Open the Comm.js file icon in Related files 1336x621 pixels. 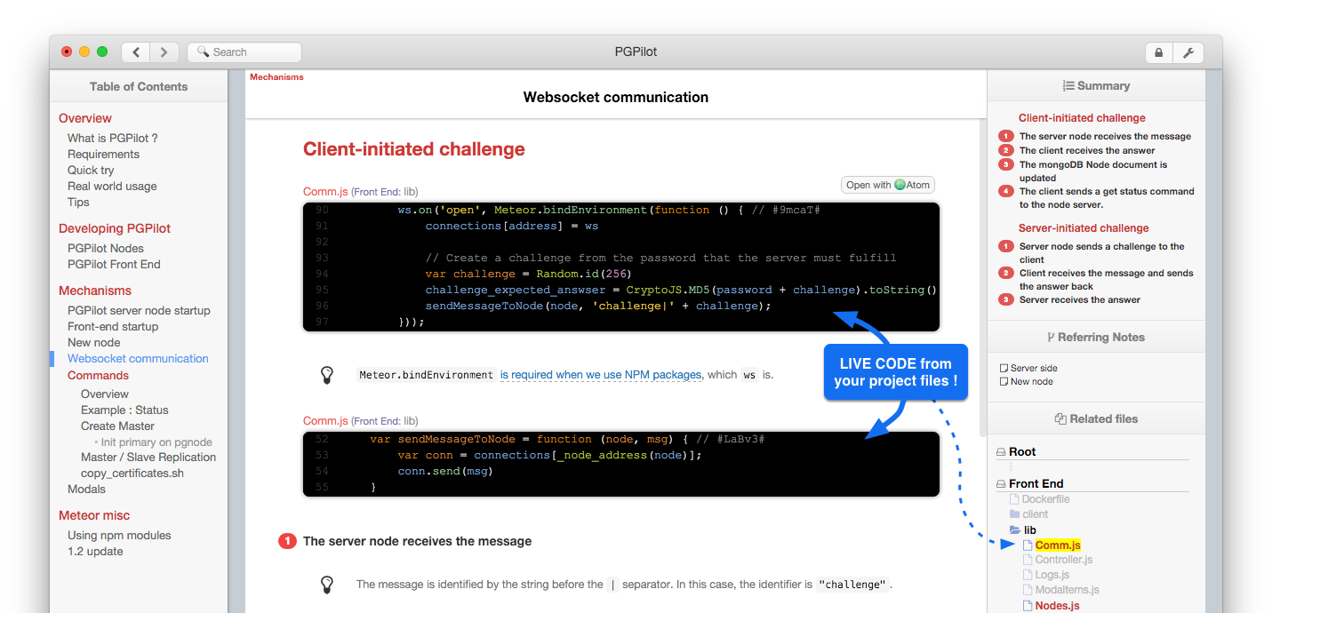coord(1027,545)
